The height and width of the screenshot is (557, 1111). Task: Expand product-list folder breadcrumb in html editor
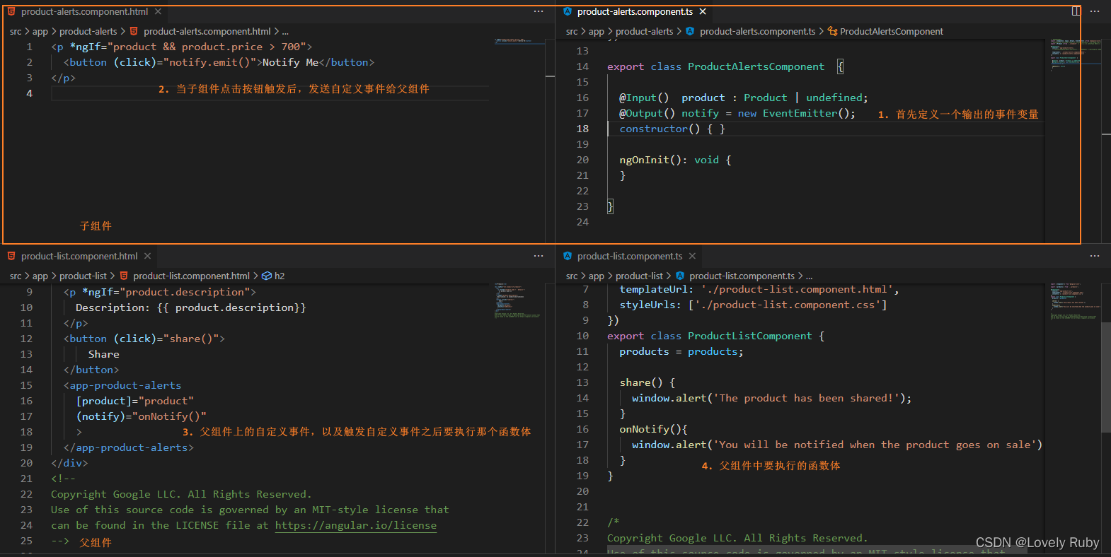pos(83,276)
